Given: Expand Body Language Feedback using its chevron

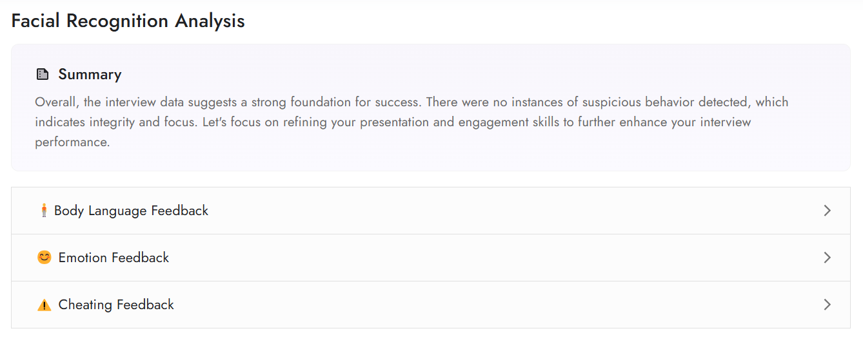Looking at the screenshot, I should coord(828,211).
